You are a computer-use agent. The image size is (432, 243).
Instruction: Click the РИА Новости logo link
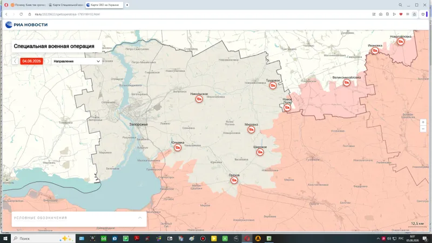coord(26,25)
